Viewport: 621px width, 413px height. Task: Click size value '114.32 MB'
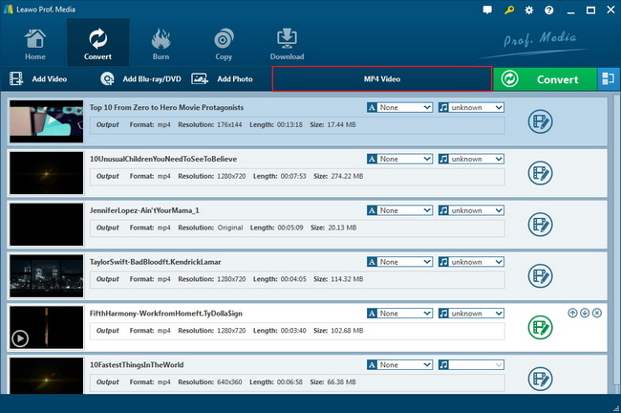[347, 279]
